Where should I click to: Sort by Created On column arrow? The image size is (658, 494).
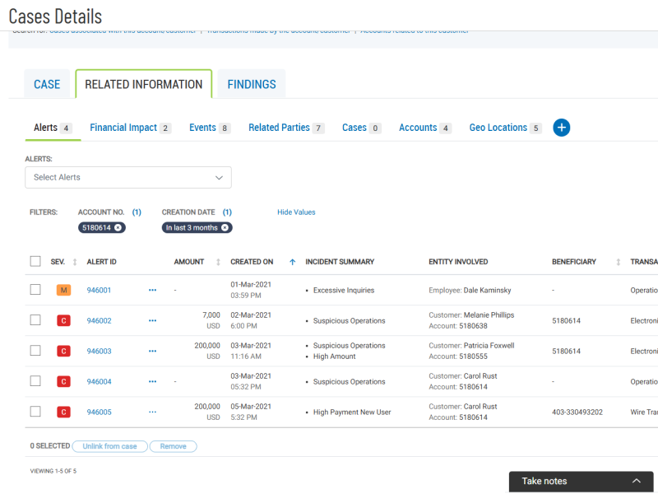[292, 262]
